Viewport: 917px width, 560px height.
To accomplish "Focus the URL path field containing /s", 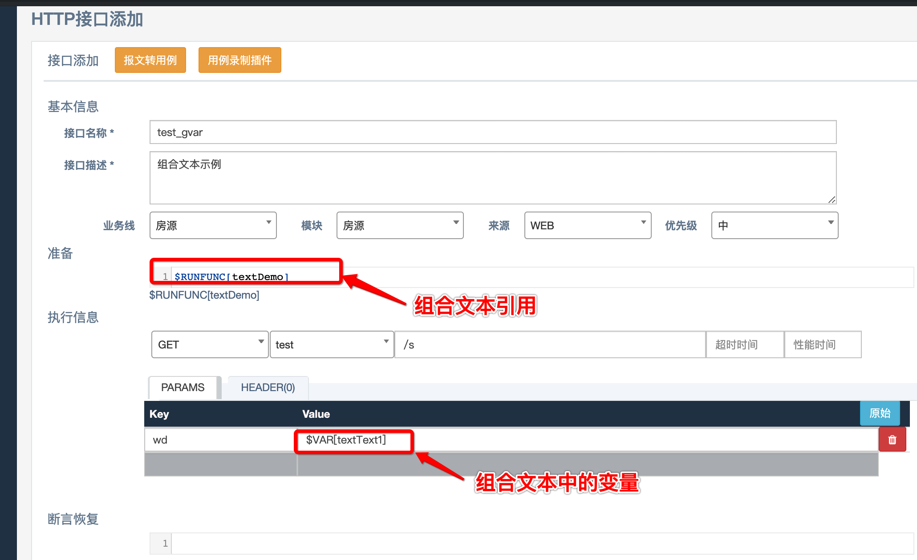I will pyautogui.click(x=550, y=344).
